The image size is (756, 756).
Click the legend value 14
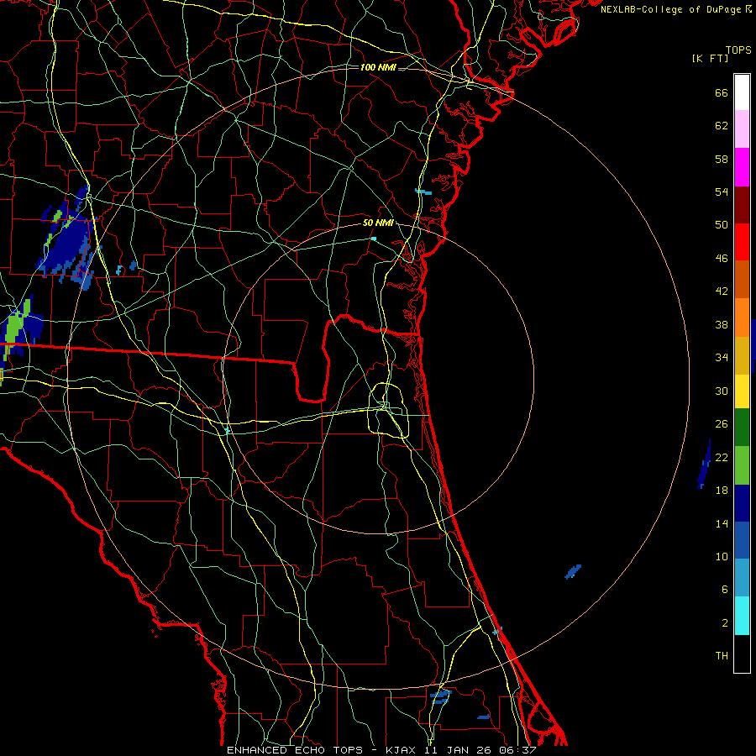click(722, 523)
